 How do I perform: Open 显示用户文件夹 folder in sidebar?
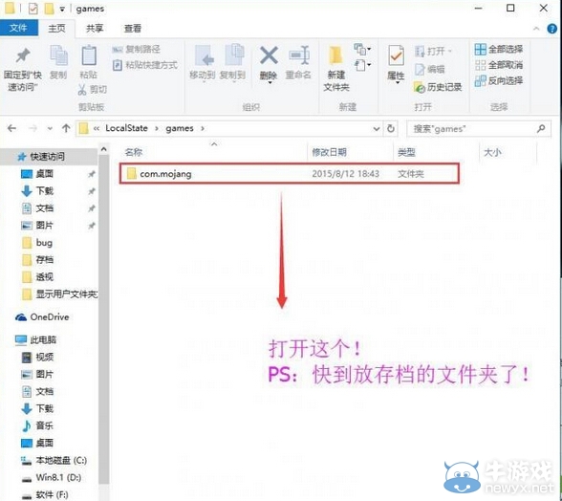[x=59, y=294]
